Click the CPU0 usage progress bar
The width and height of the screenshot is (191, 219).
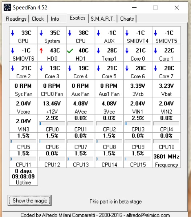(52, 124)
